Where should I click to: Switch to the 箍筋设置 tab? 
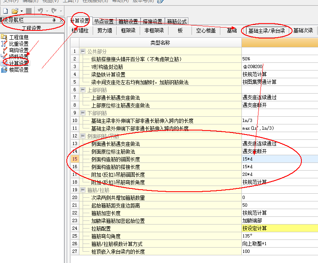click(x=128, y=21)
